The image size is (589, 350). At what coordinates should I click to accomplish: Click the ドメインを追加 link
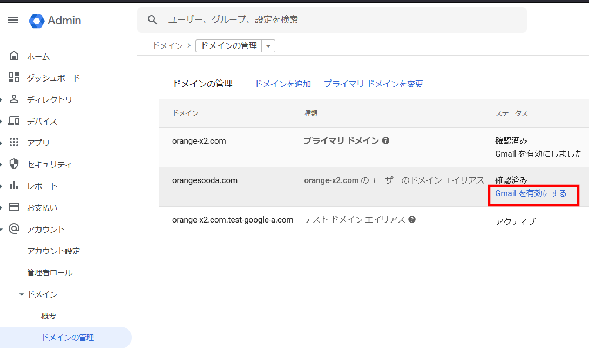[283, 84]
